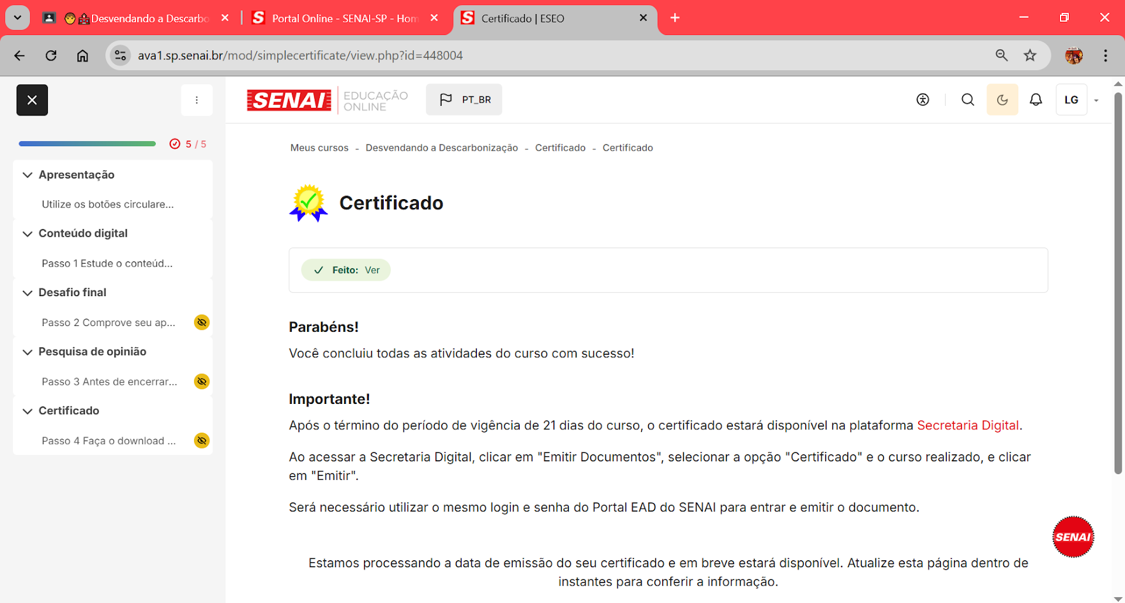Switch to the Portal Online SENAI-SP tab
This screenshot has width=1125, height=603.
[344, 19]
